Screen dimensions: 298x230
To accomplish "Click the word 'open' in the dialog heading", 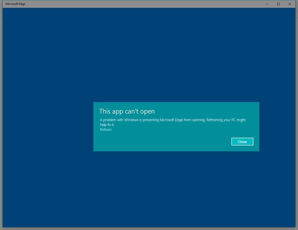I will 148,112.
